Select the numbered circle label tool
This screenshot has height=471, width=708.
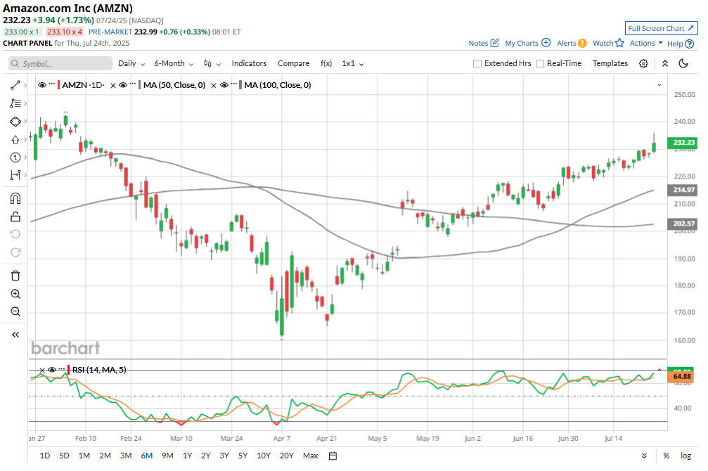(15, 157)
